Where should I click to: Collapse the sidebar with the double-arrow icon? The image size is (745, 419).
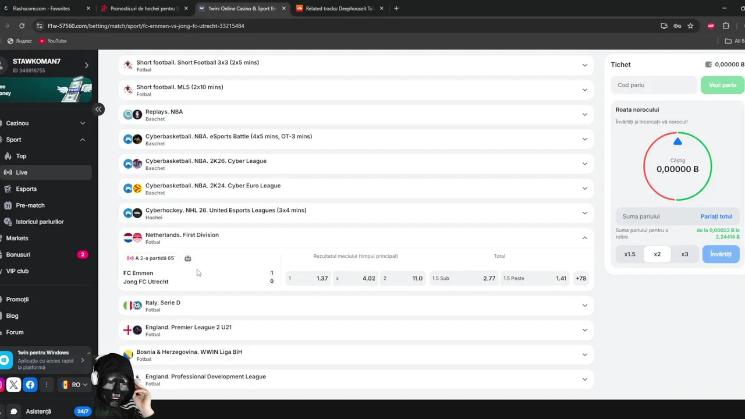click(x=98, y=109)
